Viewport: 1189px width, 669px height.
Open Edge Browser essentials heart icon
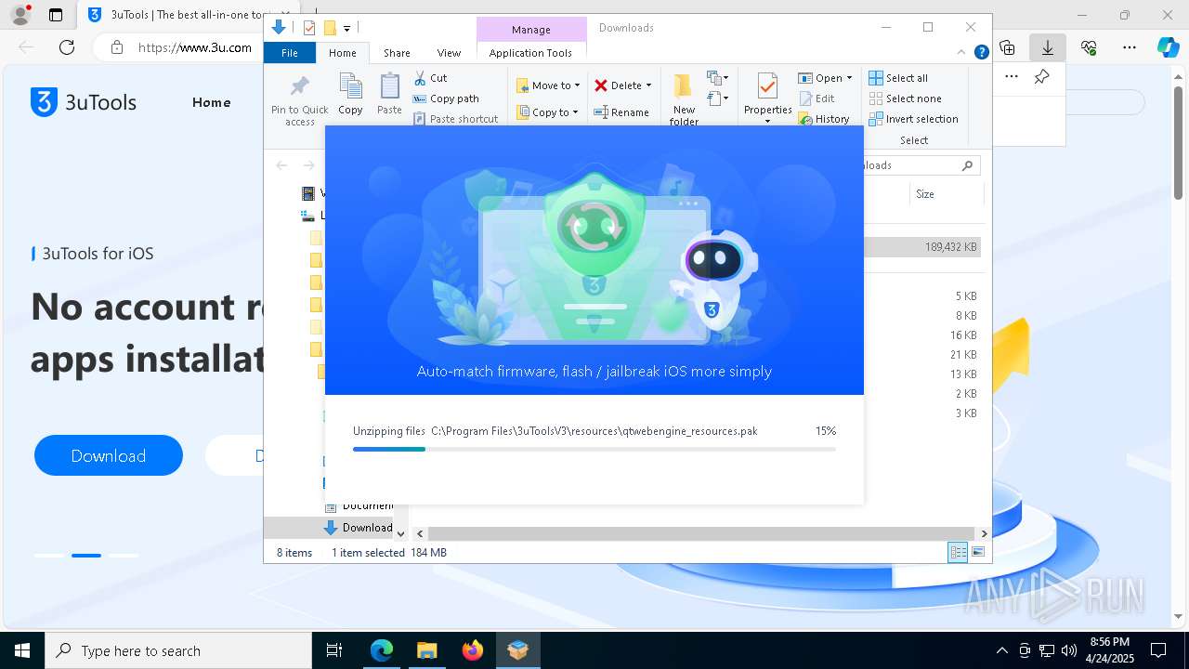coord(1089,47)
